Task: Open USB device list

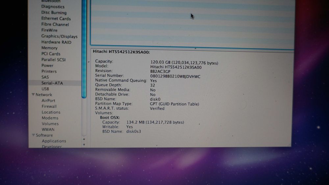Action: 45,89
